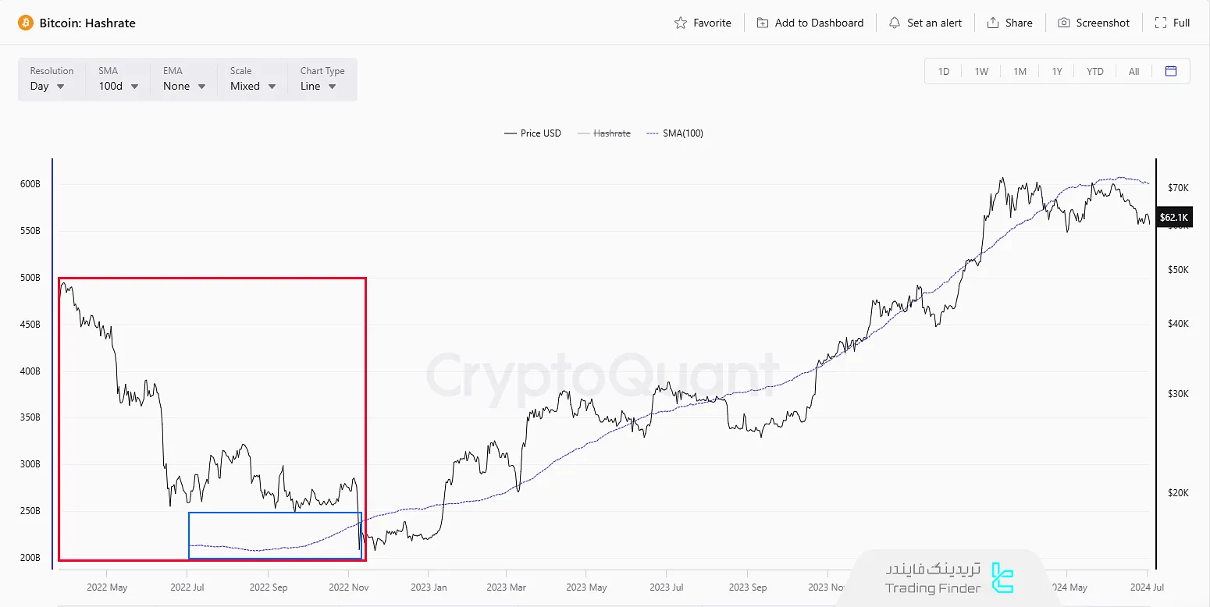
Task: Expand the Scale dropdown showing Mixed
Action: point(252,86)
